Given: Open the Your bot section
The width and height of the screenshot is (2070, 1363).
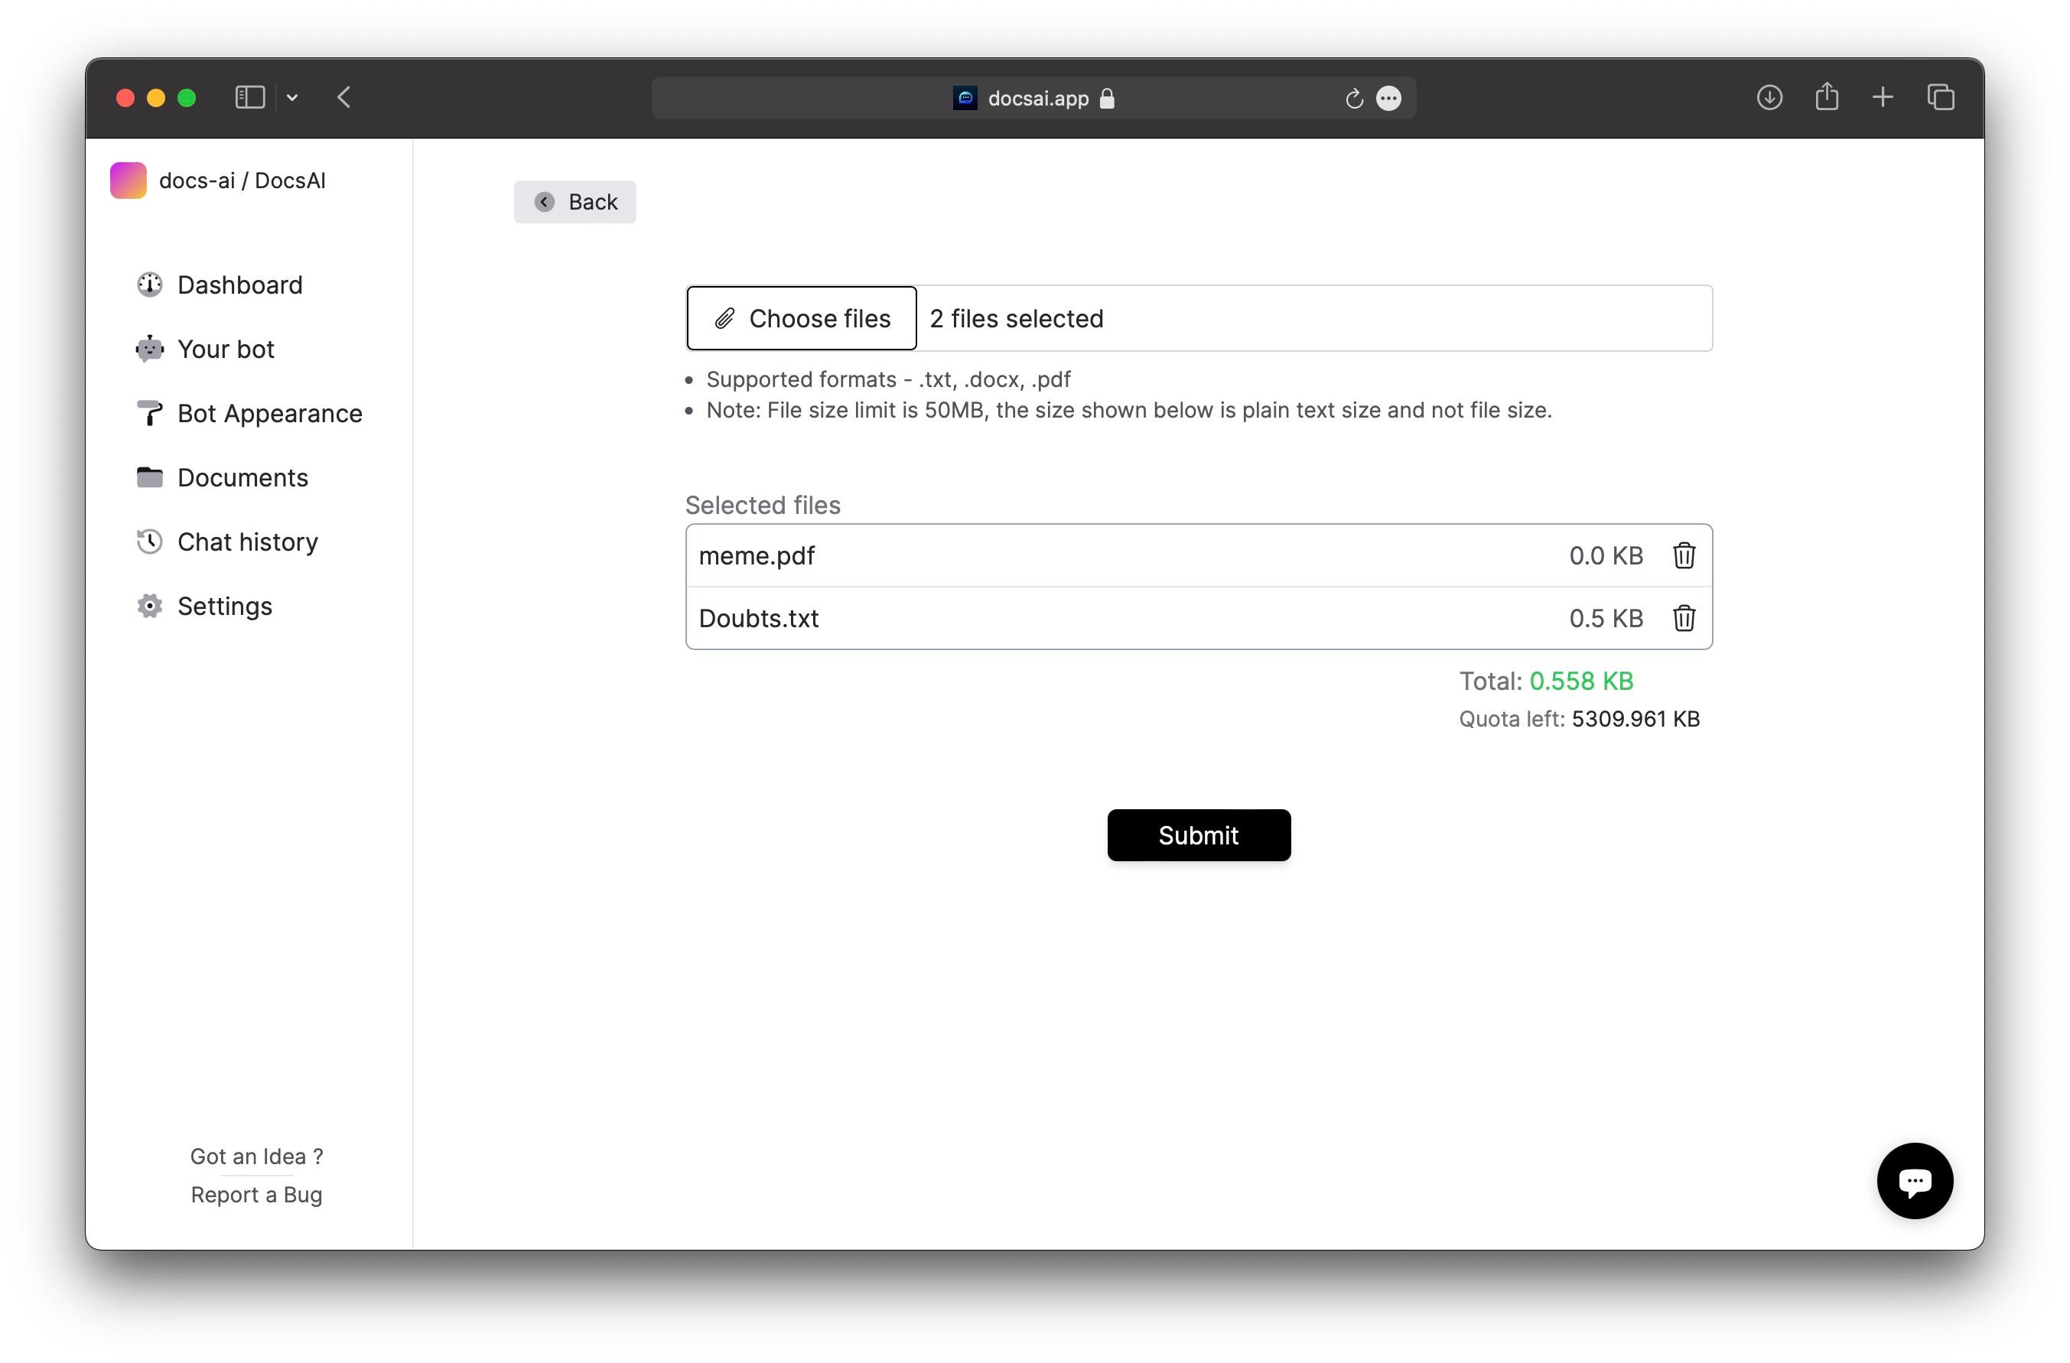Looking at the screenshot, I should point(225,349).
